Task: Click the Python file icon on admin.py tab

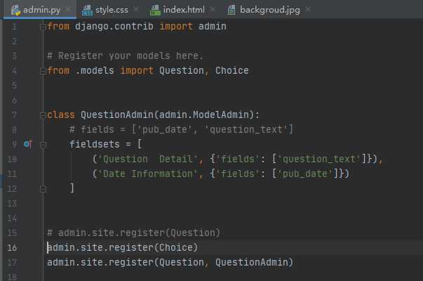Action: click(x=15, y=10)
